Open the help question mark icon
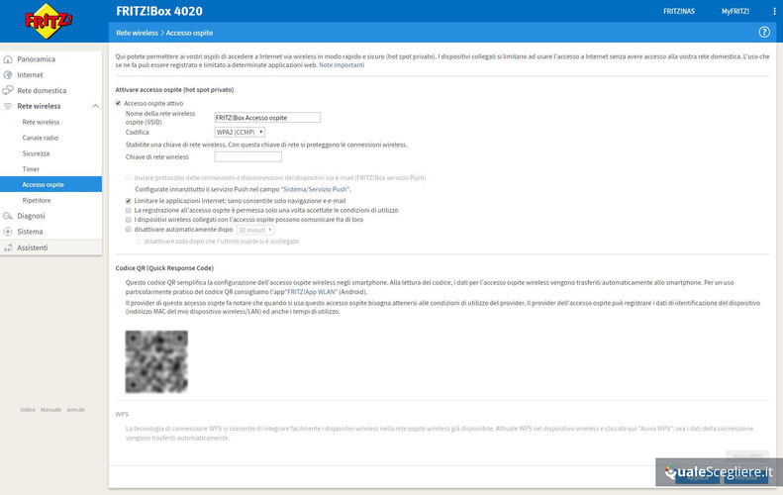 [764, 33]
